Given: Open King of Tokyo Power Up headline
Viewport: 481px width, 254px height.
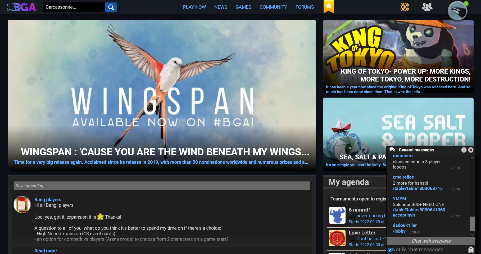Looking at the screenshot, I should (x=406, y=75).
